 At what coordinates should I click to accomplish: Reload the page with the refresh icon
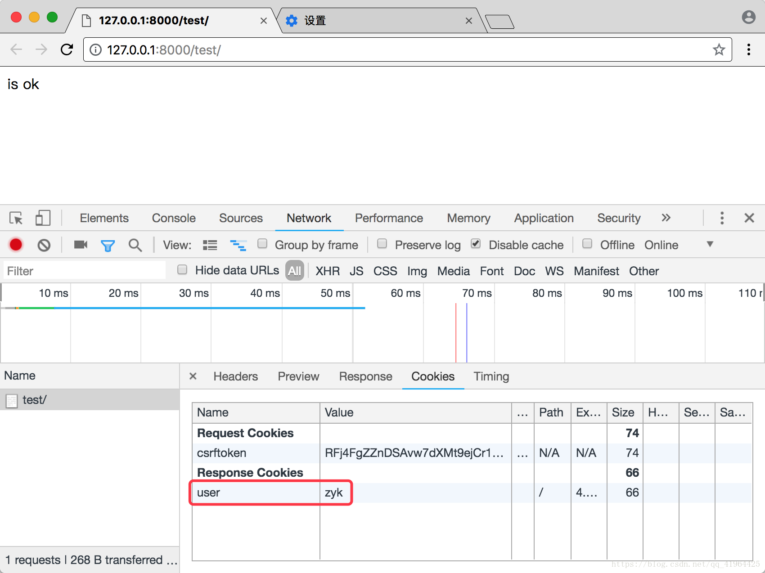[x=67, y=49]
